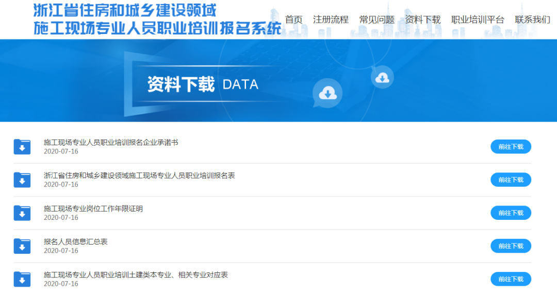Click folder download icon beside 培训报名表
Viewport: 557px width, 294px height.
tap(22, 180)
